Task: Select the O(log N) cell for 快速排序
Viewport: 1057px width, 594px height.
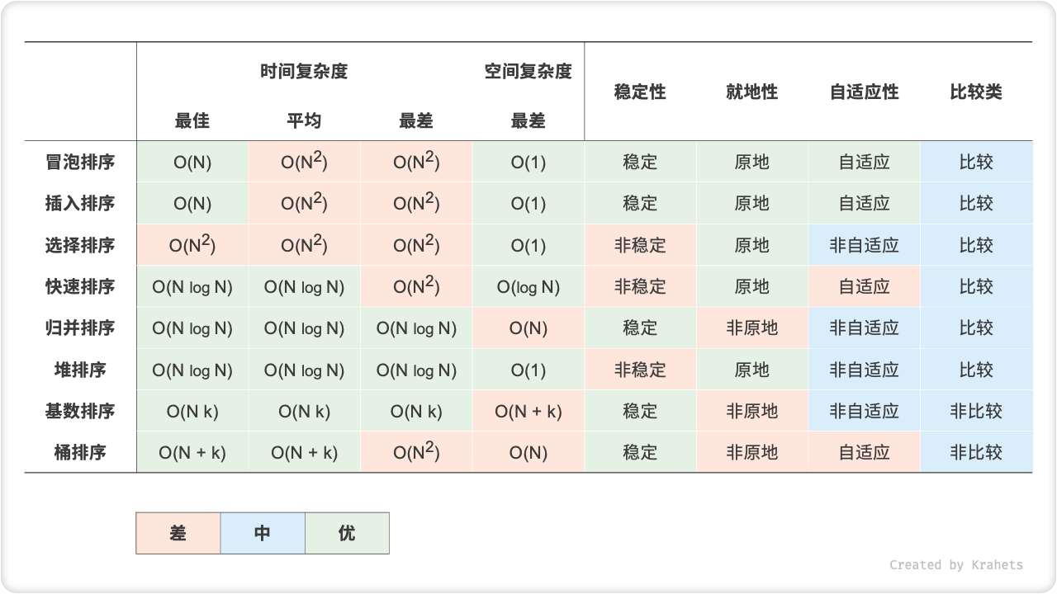Action: point(528,286)
